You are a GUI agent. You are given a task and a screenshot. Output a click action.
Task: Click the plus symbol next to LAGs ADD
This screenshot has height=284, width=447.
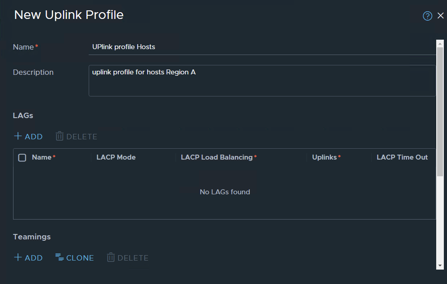pos(17,136)
